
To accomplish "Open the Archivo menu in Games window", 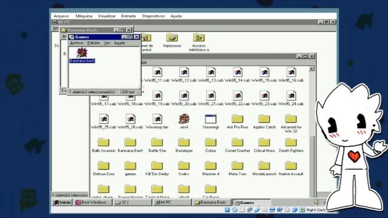I will (76, 43).
